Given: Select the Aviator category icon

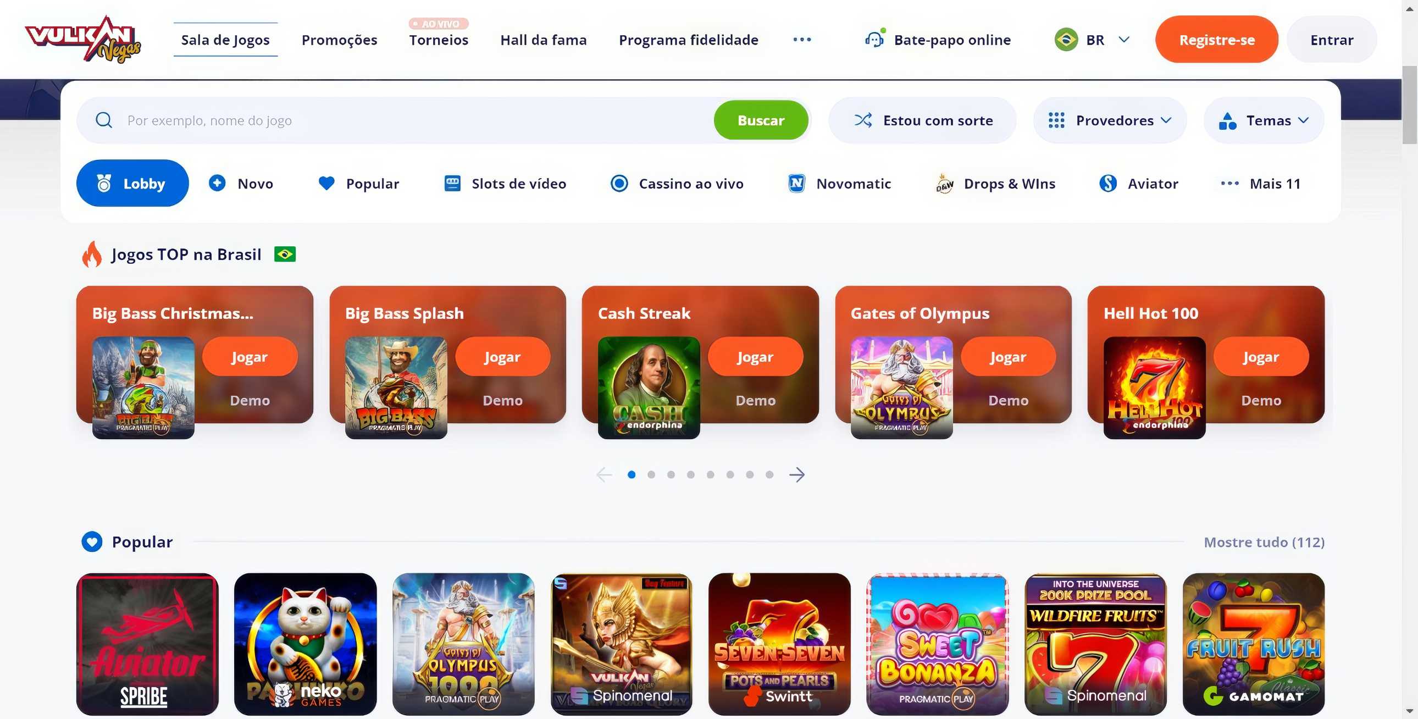Looking at the screenshot, I should 1107,184.
